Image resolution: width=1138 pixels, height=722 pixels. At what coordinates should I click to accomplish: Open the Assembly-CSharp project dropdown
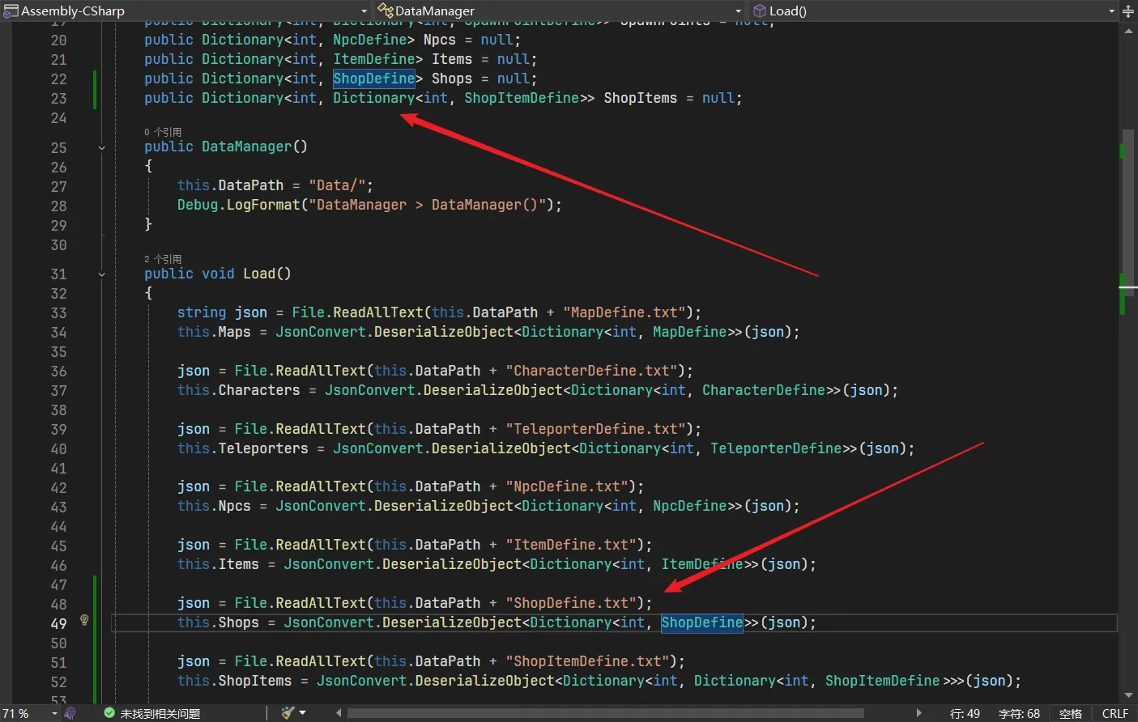point(364,11)
